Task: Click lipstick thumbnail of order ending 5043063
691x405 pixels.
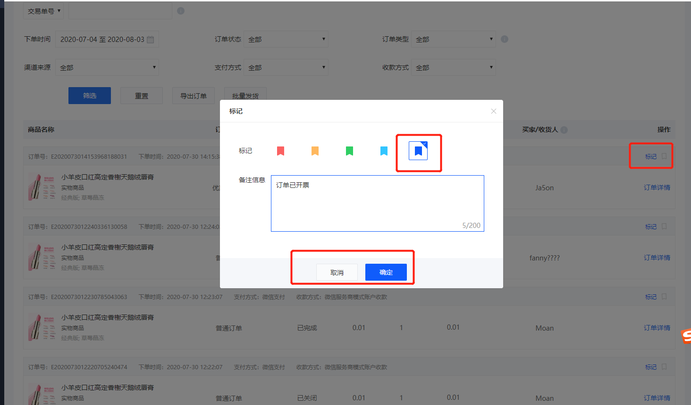Action: 42,327
